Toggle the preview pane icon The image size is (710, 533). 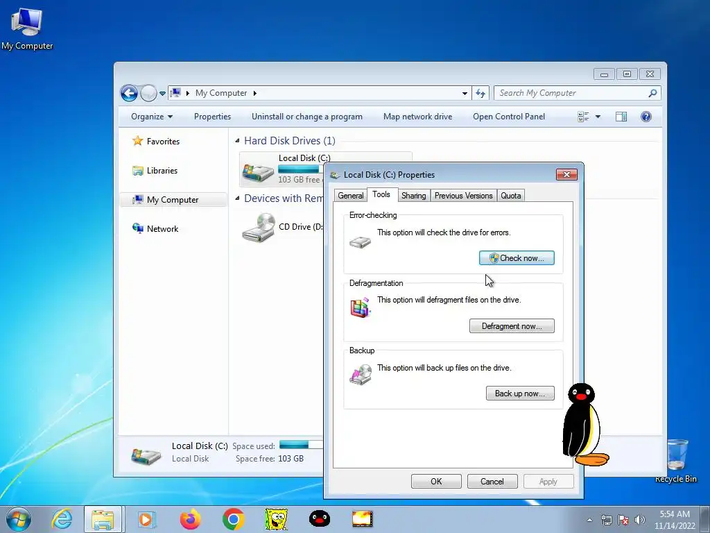tap(621, 117)
